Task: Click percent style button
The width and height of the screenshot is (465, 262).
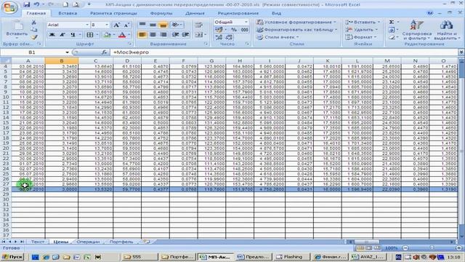Action: [x=234, y=30]
